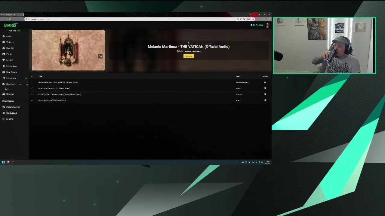Select Loyalty in the sidebar
385x216 pixels.
click(9, 60)
